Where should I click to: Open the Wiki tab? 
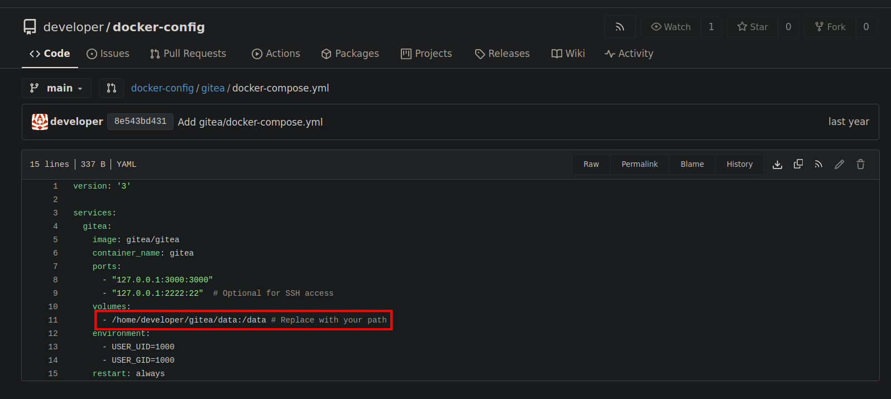coord(568,54)
